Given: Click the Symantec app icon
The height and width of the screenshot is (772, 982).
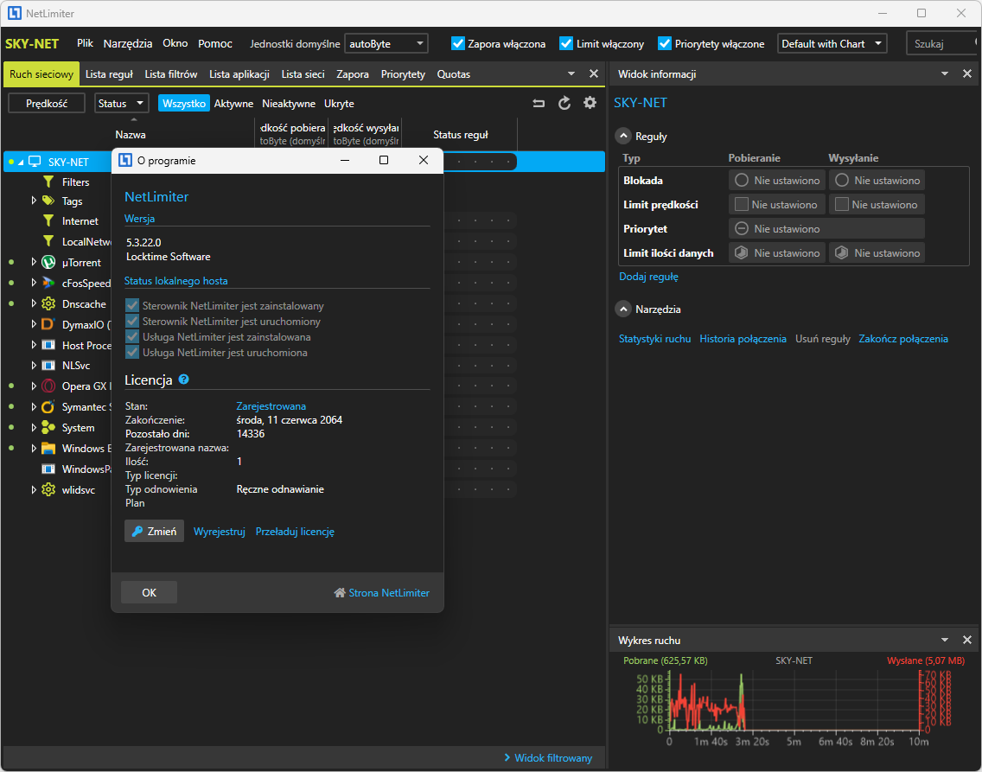Looking at the screenshot, I should click(x=48, y=407).
